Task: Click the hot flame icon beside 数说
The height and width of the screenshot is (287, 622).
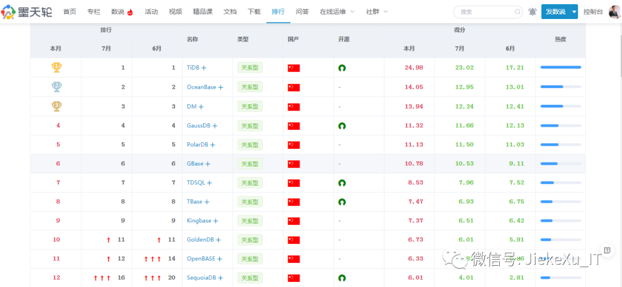Action: (130, 12)
